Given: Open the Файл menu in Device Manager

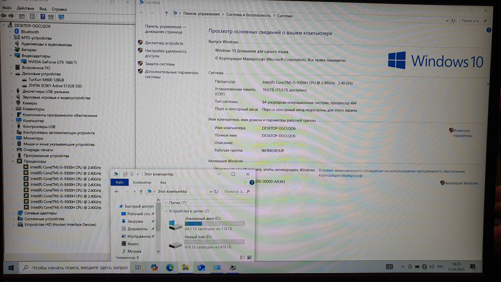Looking at the screenshot, I should point(7,8).
